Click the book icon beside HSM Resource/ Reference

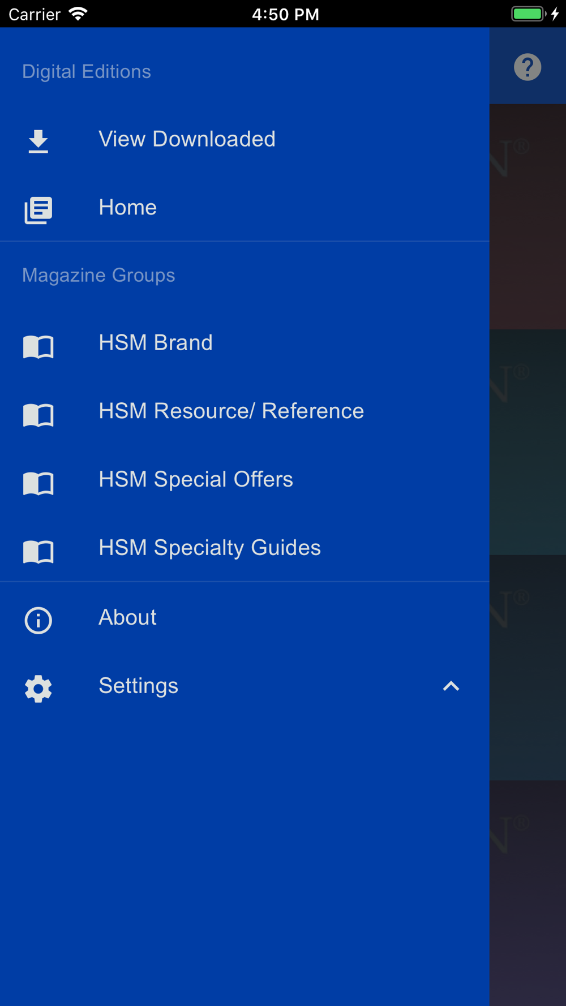[38, 414]
